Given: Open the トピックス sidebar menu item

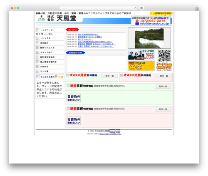Looking at the screenshot, I should tap(50, 38).
